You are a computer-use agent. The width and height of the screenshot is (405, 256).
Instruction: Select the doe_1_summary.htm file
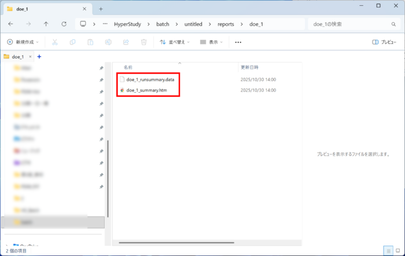click(146, 90)
